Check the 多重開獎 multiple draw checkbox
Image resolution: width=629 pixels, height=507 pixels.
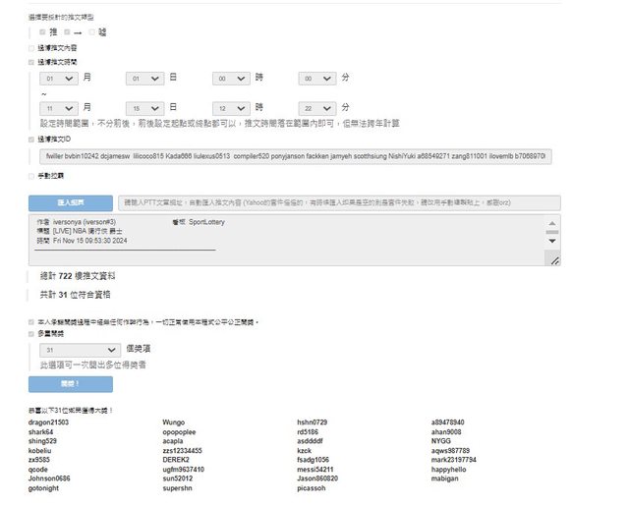coord(31,334)
